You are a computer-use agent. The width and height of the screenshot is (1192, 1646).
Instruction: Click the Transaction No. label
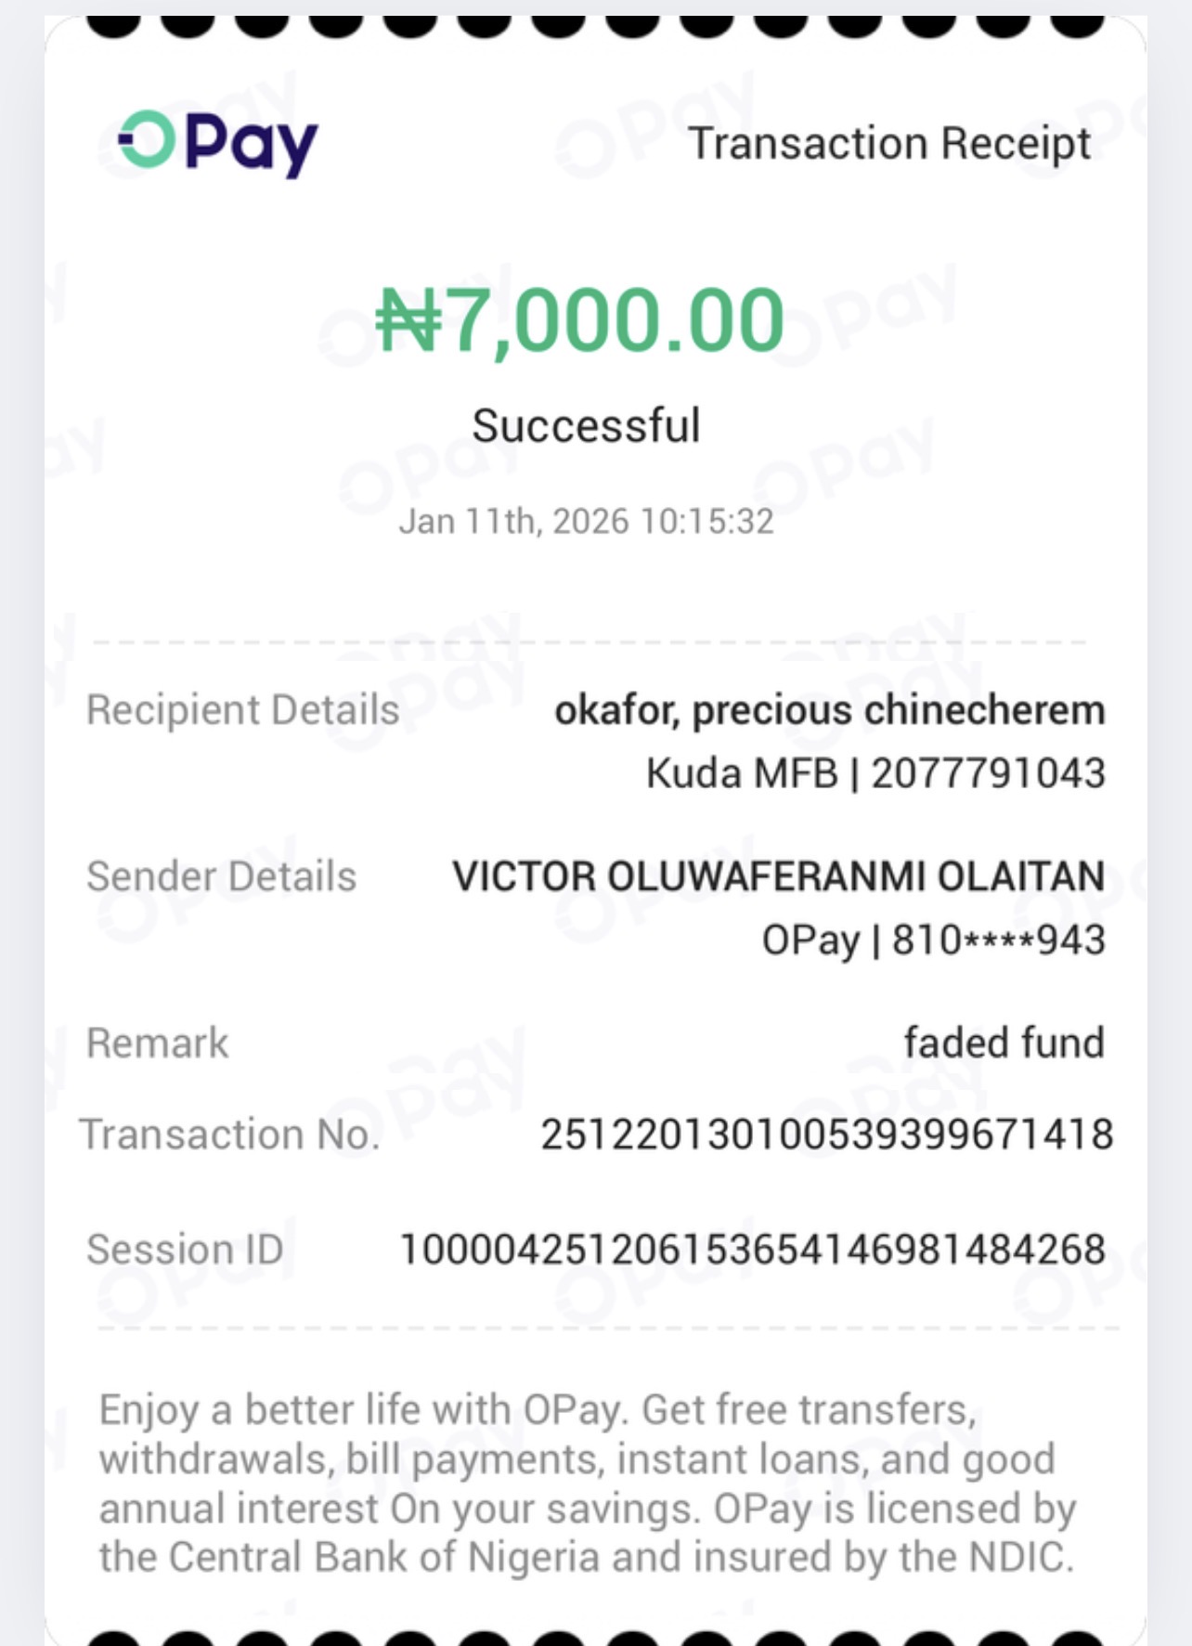click(229, 1134)
